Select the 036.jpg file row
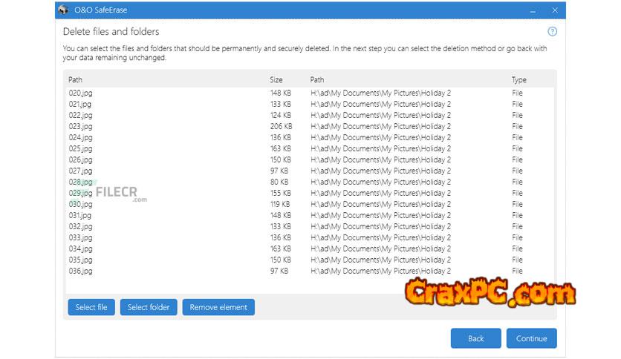The height and width of the screenshot is (359, 621). click(x=310, y=271)
